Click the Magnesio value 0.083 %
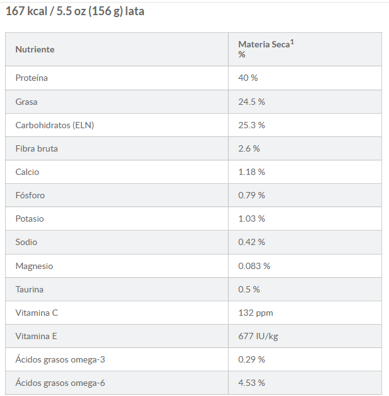 pyautogui.click(x=254, y=266)
